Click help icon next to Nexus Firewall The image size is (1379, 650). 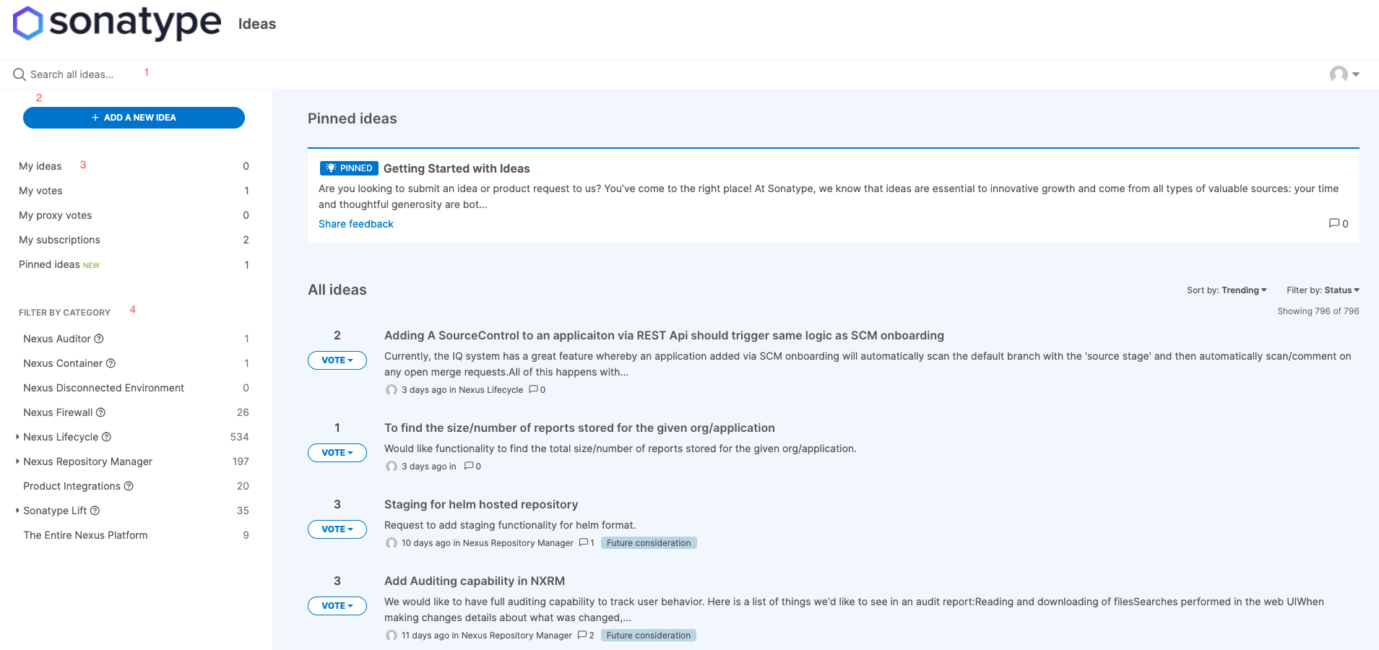100,412
